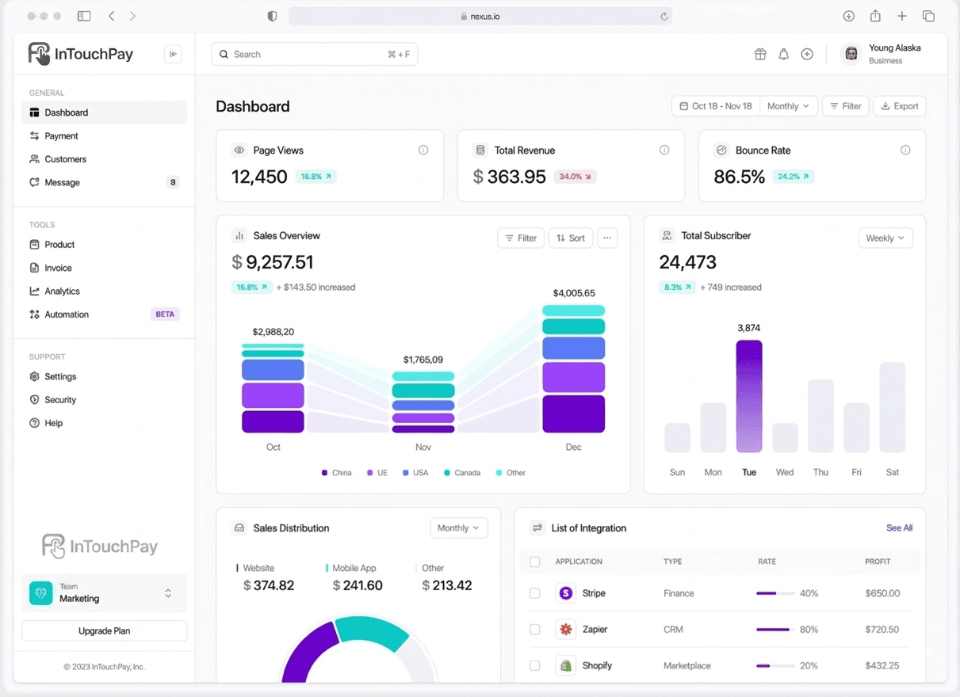This screenshot has height=697, width=960.
Task: Open Sales Overview more options menu
Action: pos(607,238)
